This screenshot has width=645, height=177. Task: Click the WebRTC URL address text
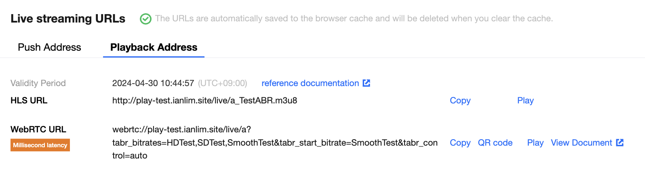click(x=275, y=142)
